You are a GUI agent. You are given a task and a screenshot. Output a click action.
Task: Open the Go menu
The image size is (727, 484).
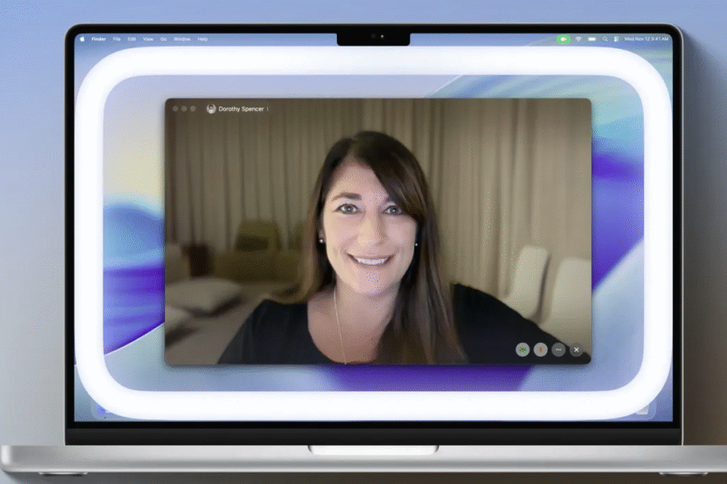pos(163,39)
